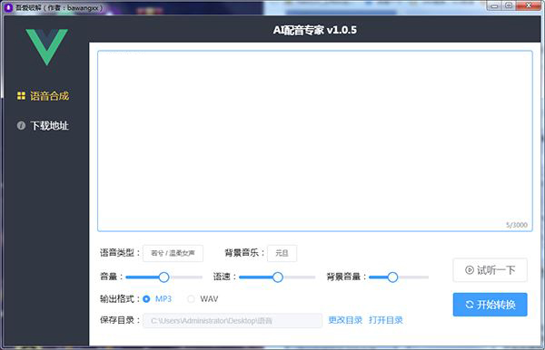545x350 pixels.
Task: Click the 打开目录 open directory link
Action: point(386,320)
